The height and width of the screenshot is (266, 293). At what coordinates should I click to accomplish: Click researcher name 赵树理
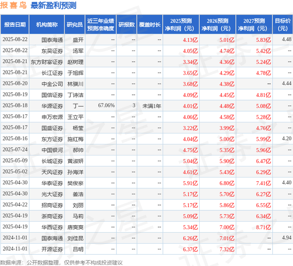75,62
